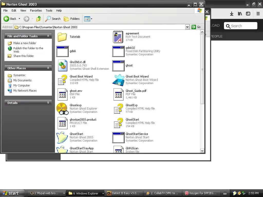Expand the Details panel
263x197 pixels.
48,103
